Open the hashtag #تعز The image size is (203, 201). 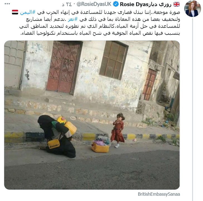73,19
